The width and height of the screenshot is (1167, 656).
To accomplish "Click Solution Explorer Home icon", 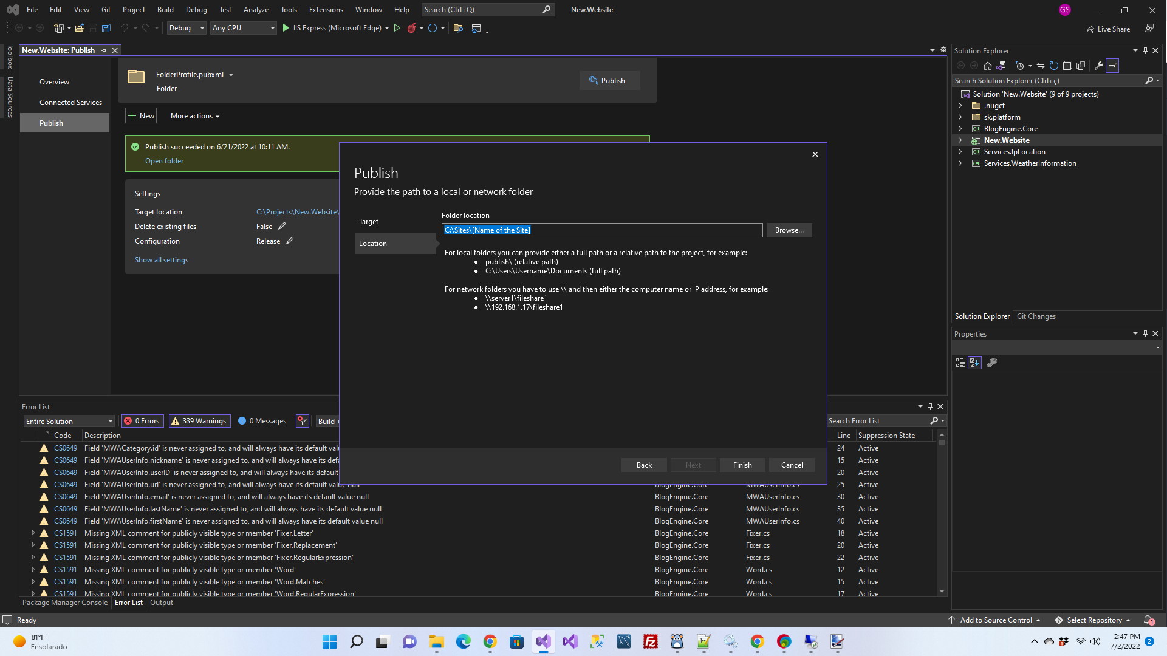I will 988,66.
